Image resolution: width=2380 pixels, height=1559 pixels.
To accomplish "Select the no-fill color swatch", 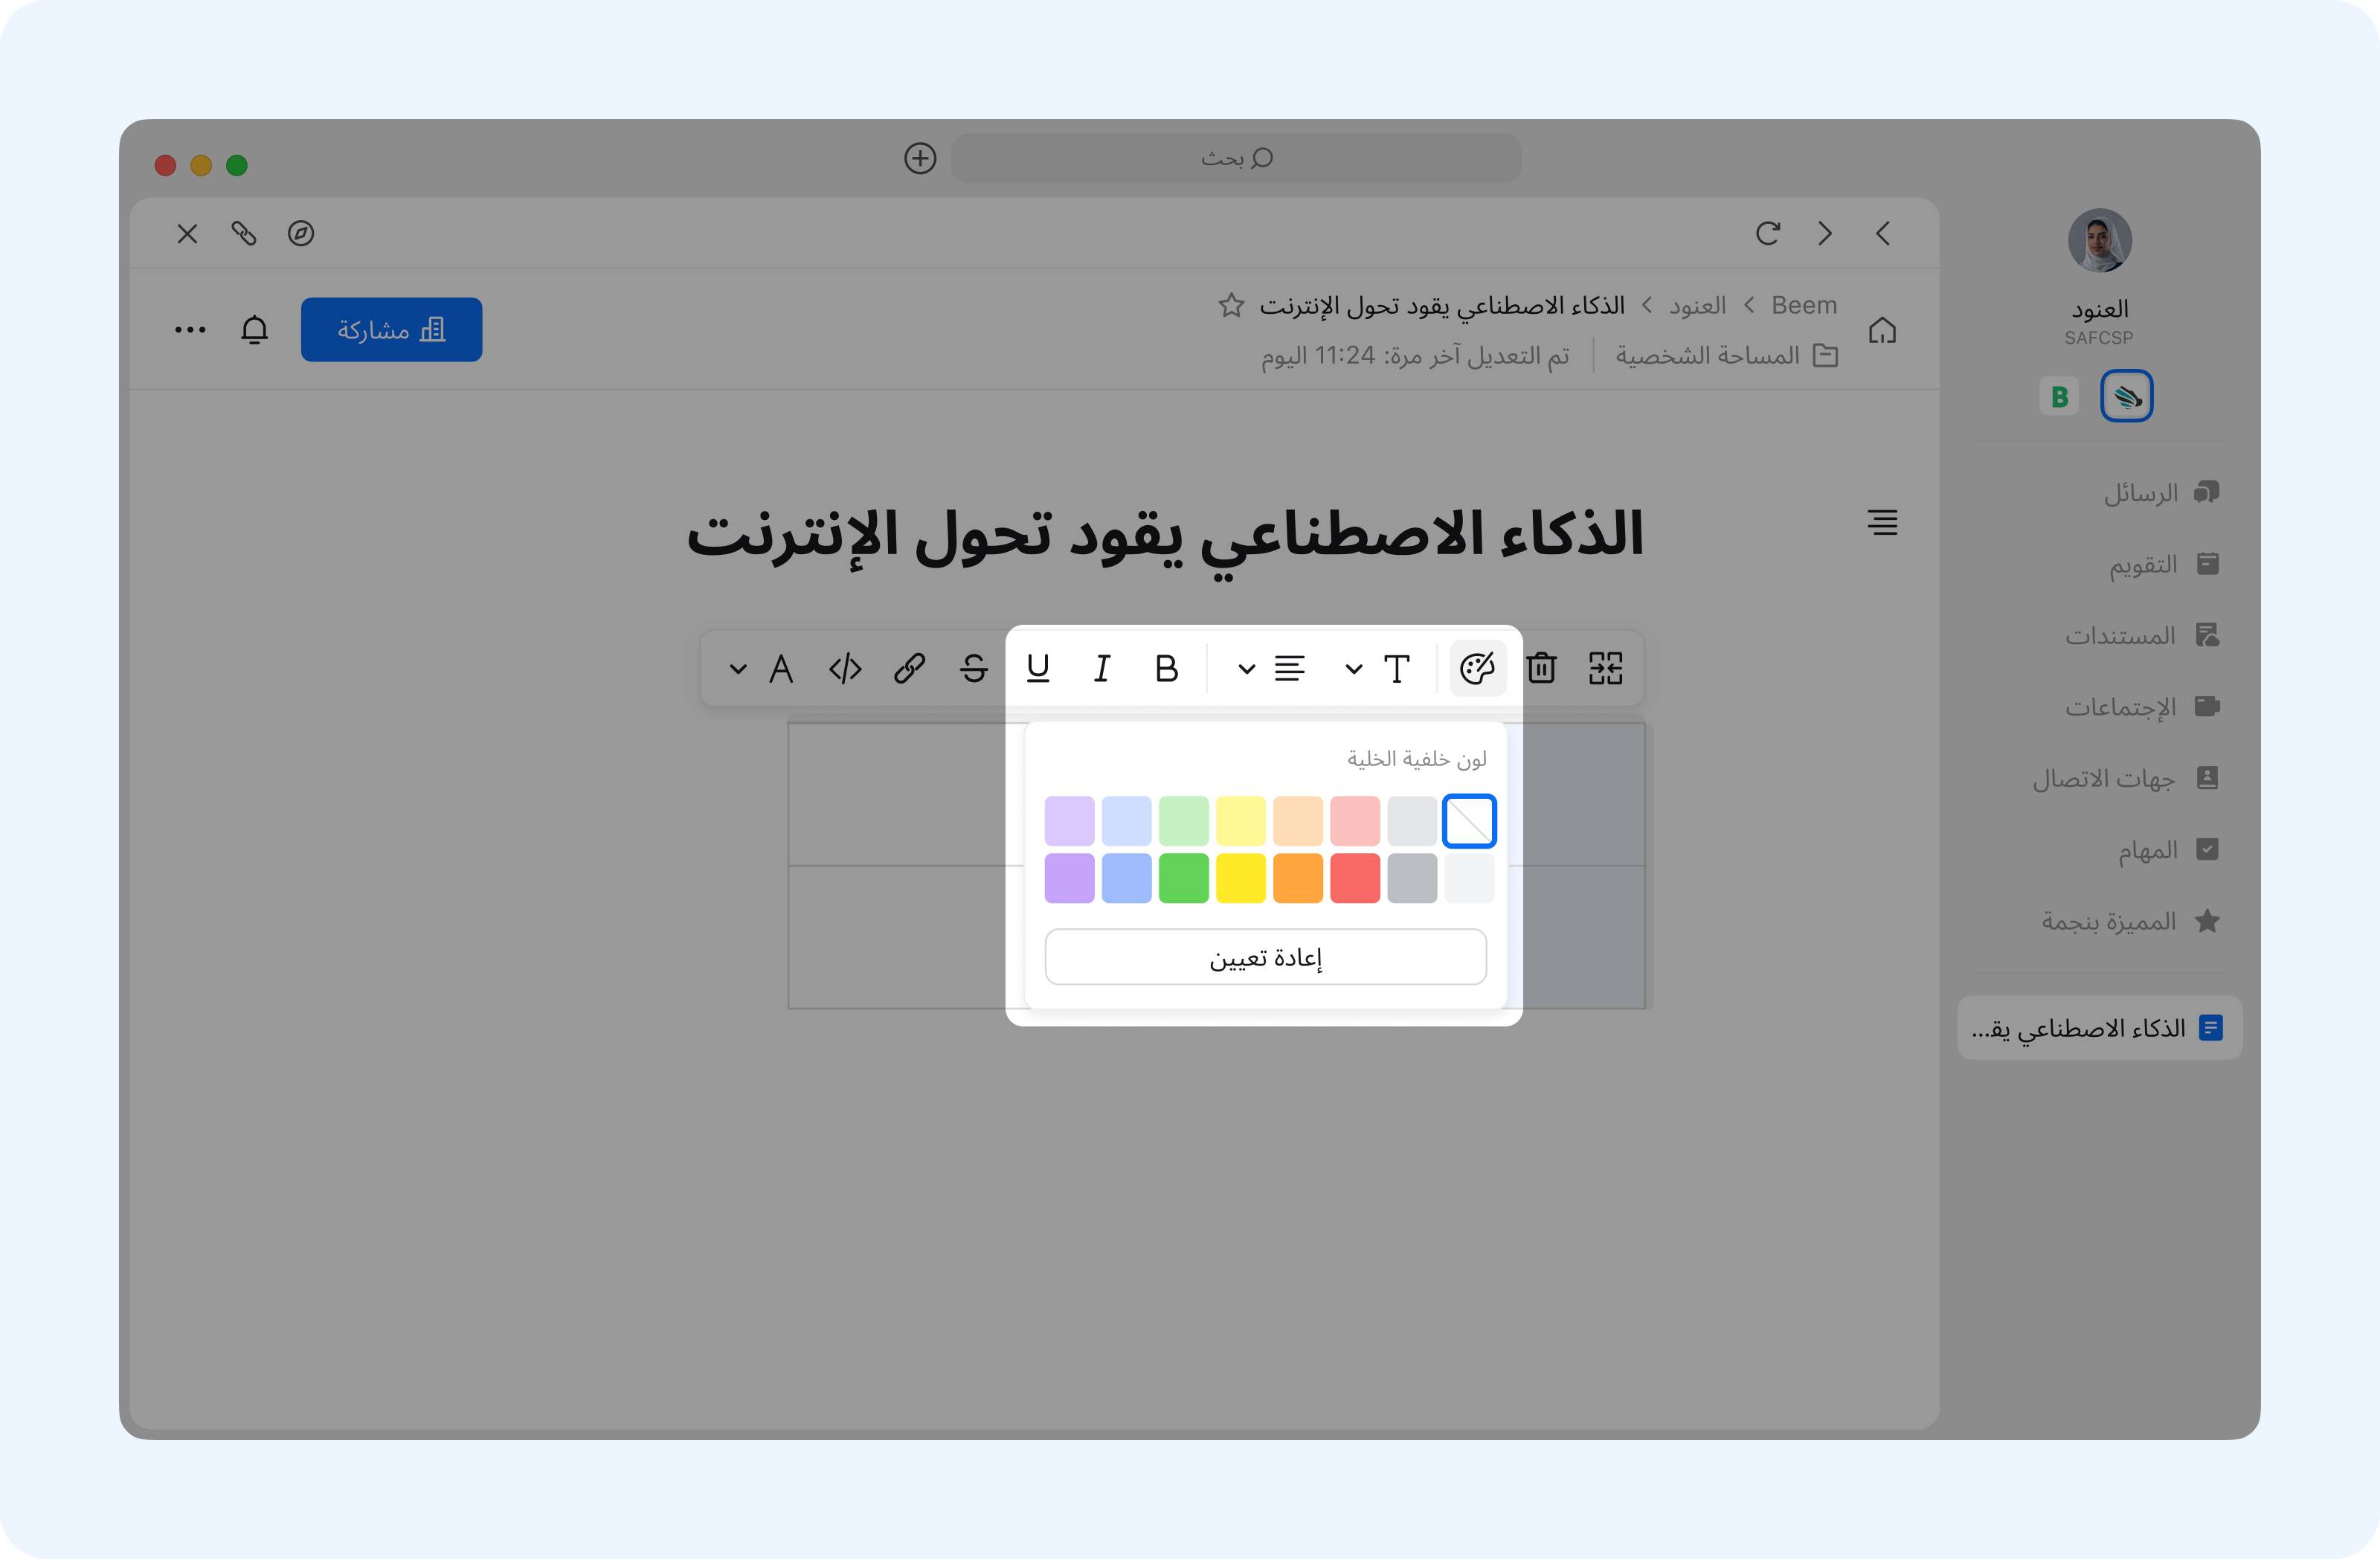I will (x=1469, y=821).
